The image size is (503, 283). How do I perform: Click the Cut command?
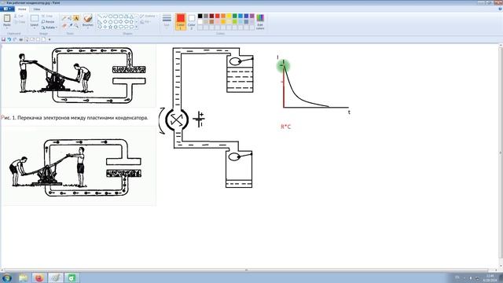point(19,16)
